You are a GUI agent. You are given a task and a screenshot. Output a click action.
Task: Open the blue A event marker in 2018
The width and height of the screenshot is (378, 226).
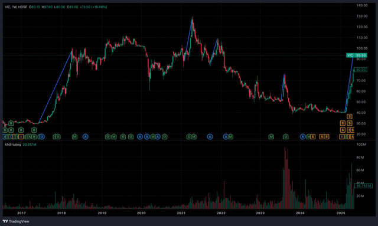click(x=85, y=137)
